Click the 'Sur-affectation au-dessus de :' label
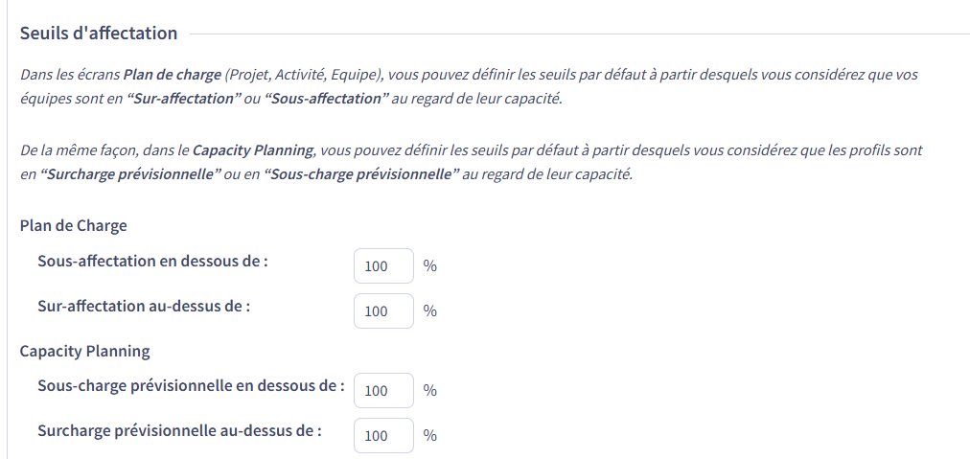This screenshot has height=459, width=970. click(144, 307)
